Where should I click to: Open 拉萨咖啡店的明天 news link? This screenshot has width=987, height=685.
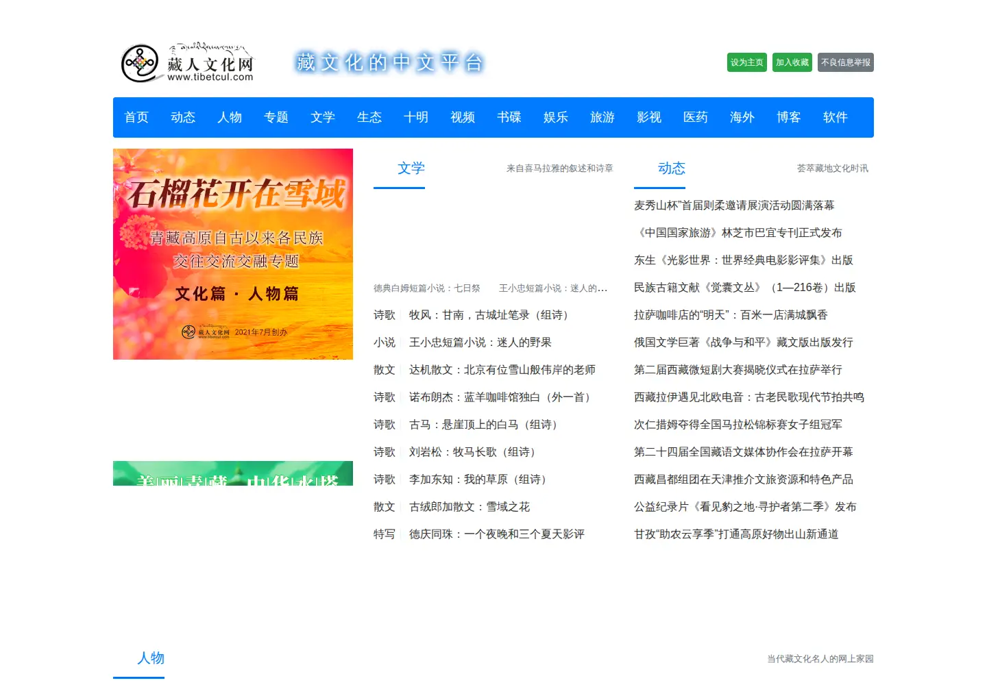pos(731,315)
